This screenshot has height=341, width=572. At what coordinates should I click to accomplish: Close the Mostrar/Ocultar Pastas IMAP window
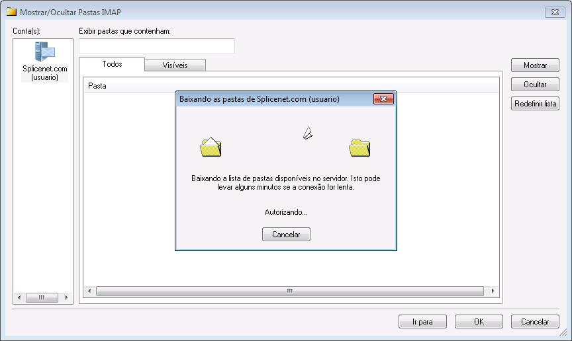(555, 12)
